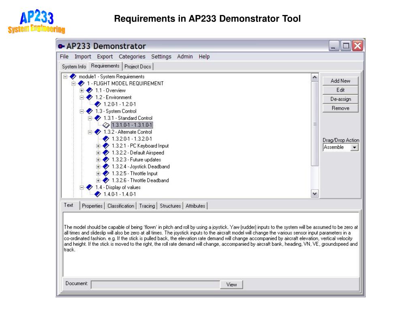This screenshot has width=415, height=311.
Task: Expand the 1.3.2.3 - Future updates node
Action: coord(98,160)
